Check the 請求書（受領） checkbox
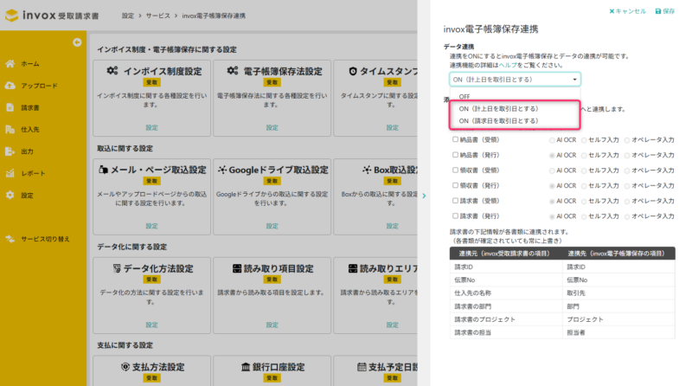Viewport: 692px width, 386px height. coord(455,200)
